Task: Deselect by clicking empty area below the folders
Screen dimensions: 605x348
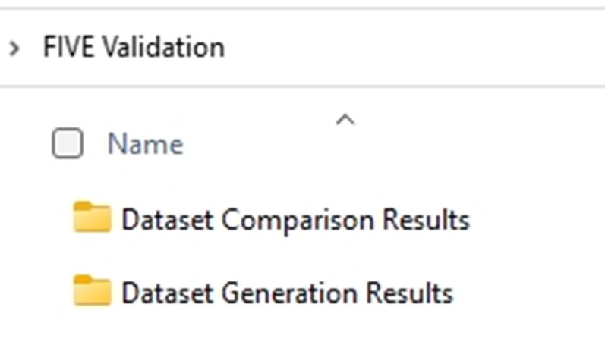Action: (x=301, y=331)
